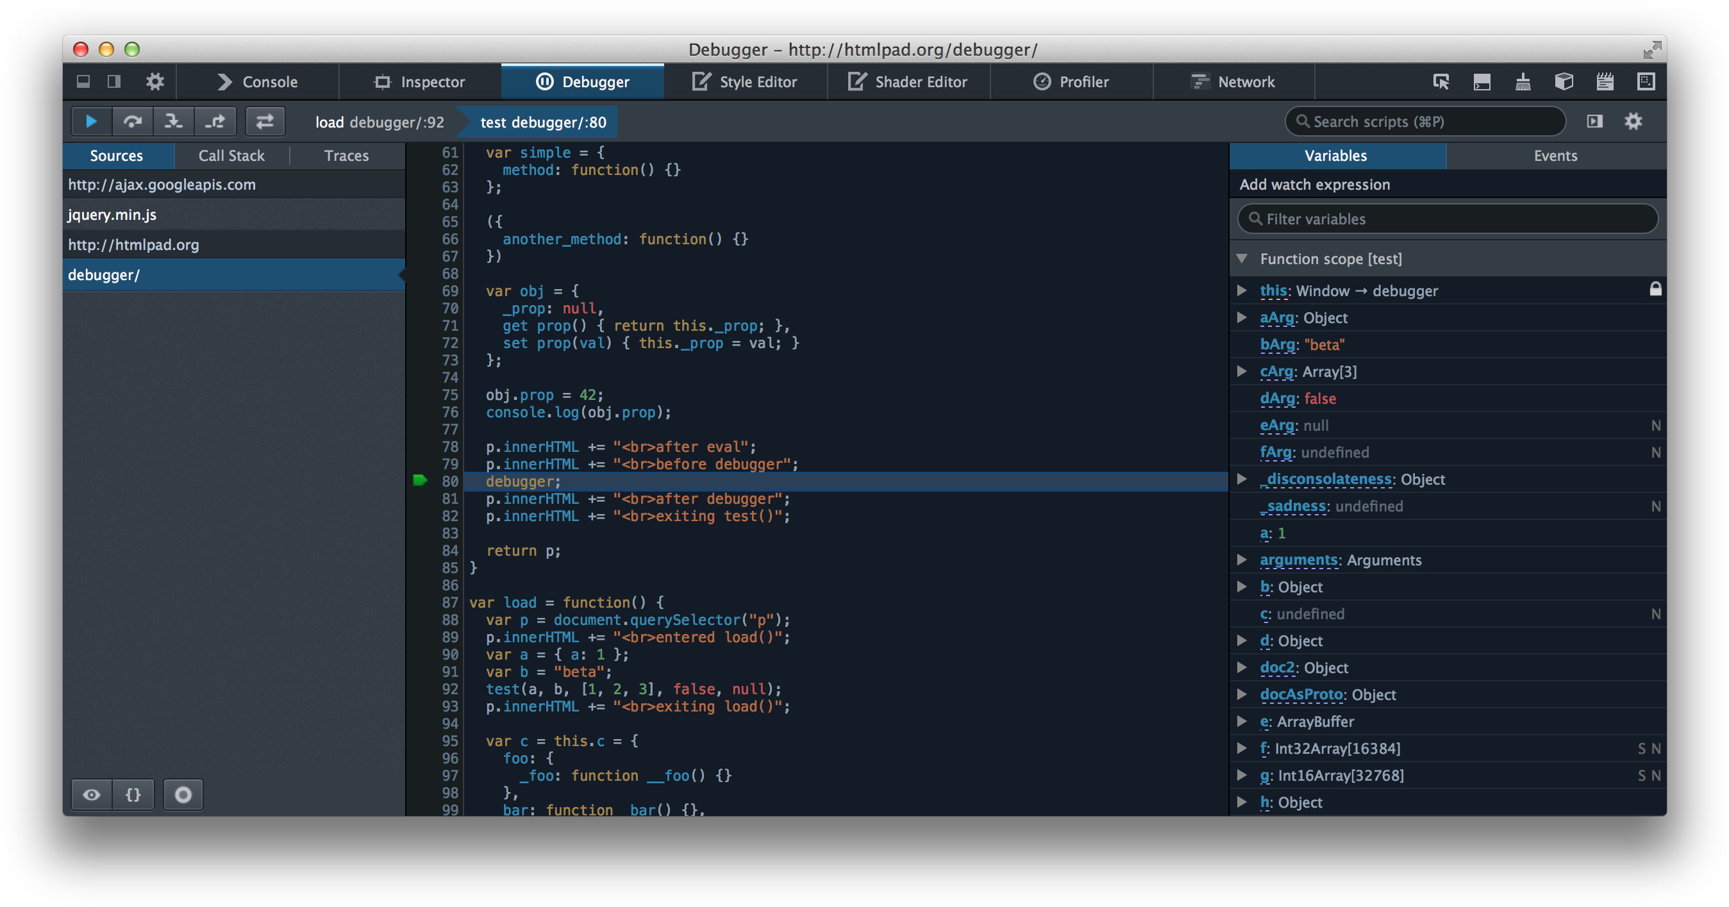Click the Step Out icon
Screen dimensions: 1729x907
pos(215,121)
